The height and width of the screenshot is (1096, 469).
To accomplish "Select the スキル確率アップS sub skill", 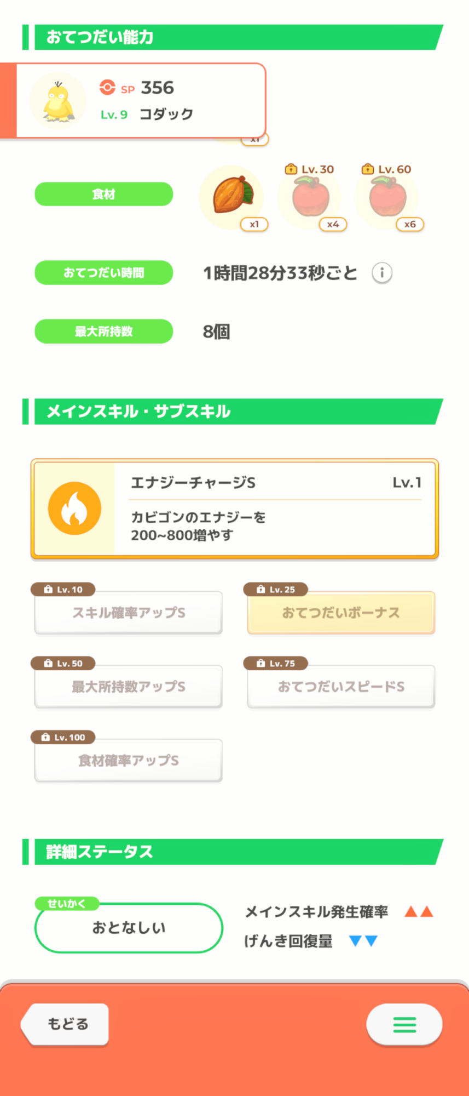I will click(x=129, y=613).
